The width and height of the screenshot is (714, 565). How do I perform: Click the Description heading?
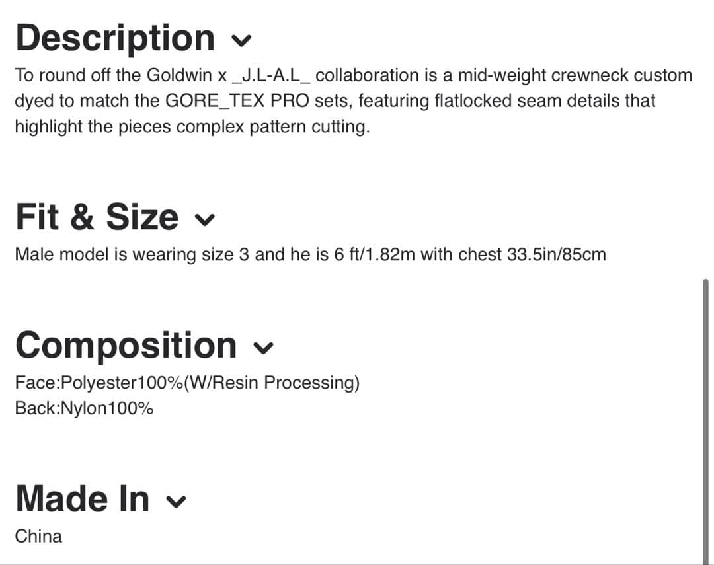115,37
